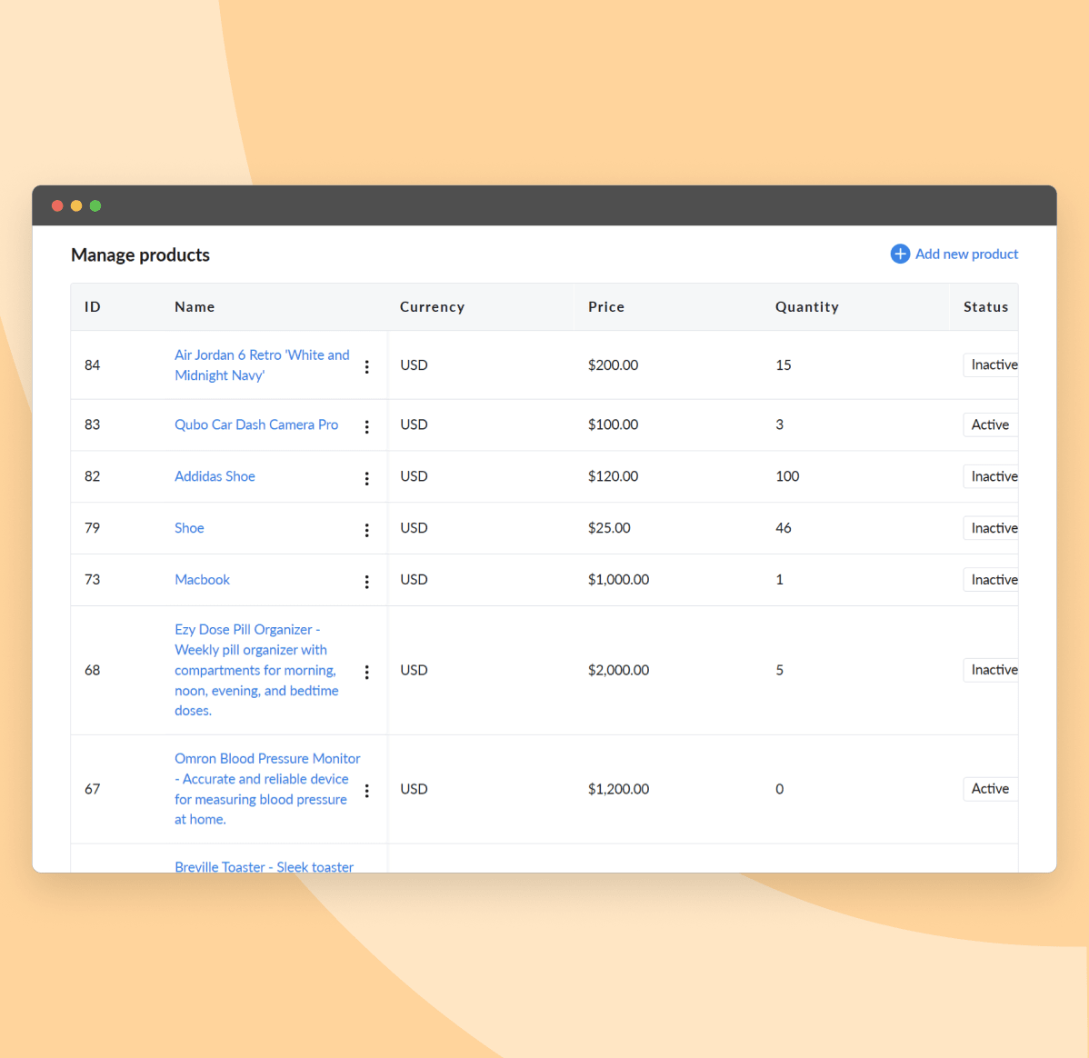Select the price $100.00
Viewport: 1089px width, 1058px height.
pos(613,424)
